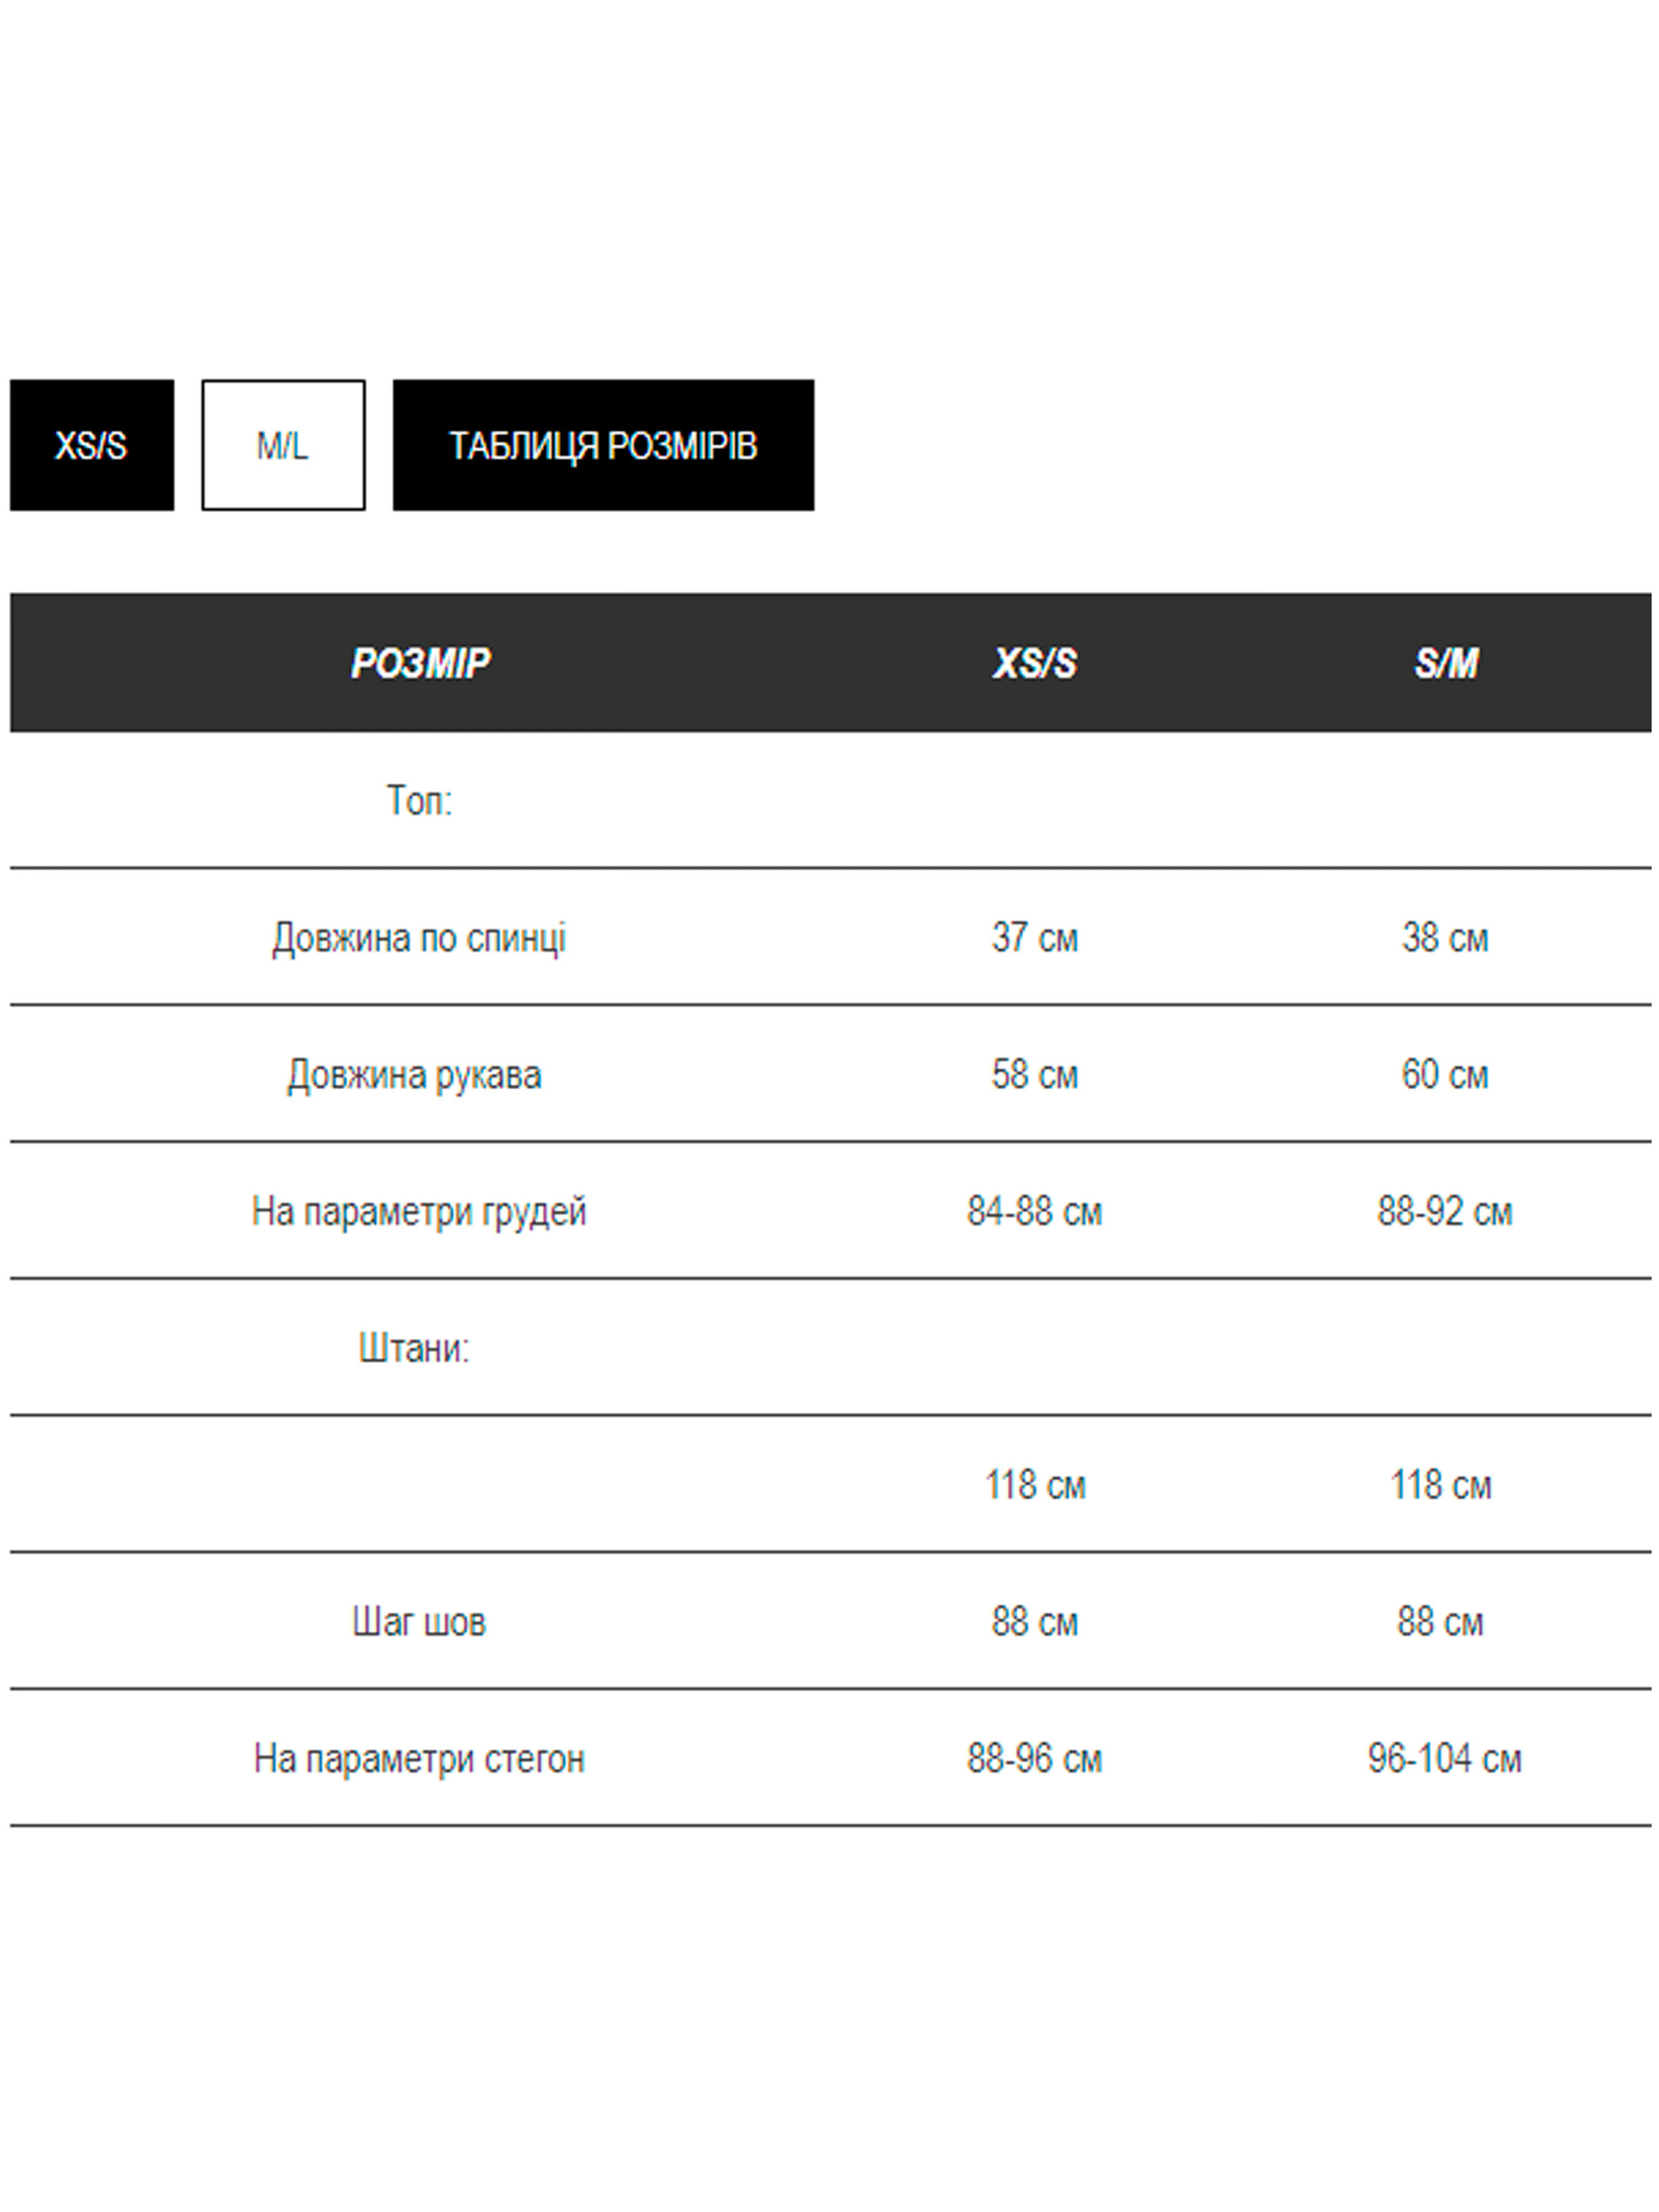
Task: Select the 96-104 см hips value
Action: click(x=1444, y=1758)
